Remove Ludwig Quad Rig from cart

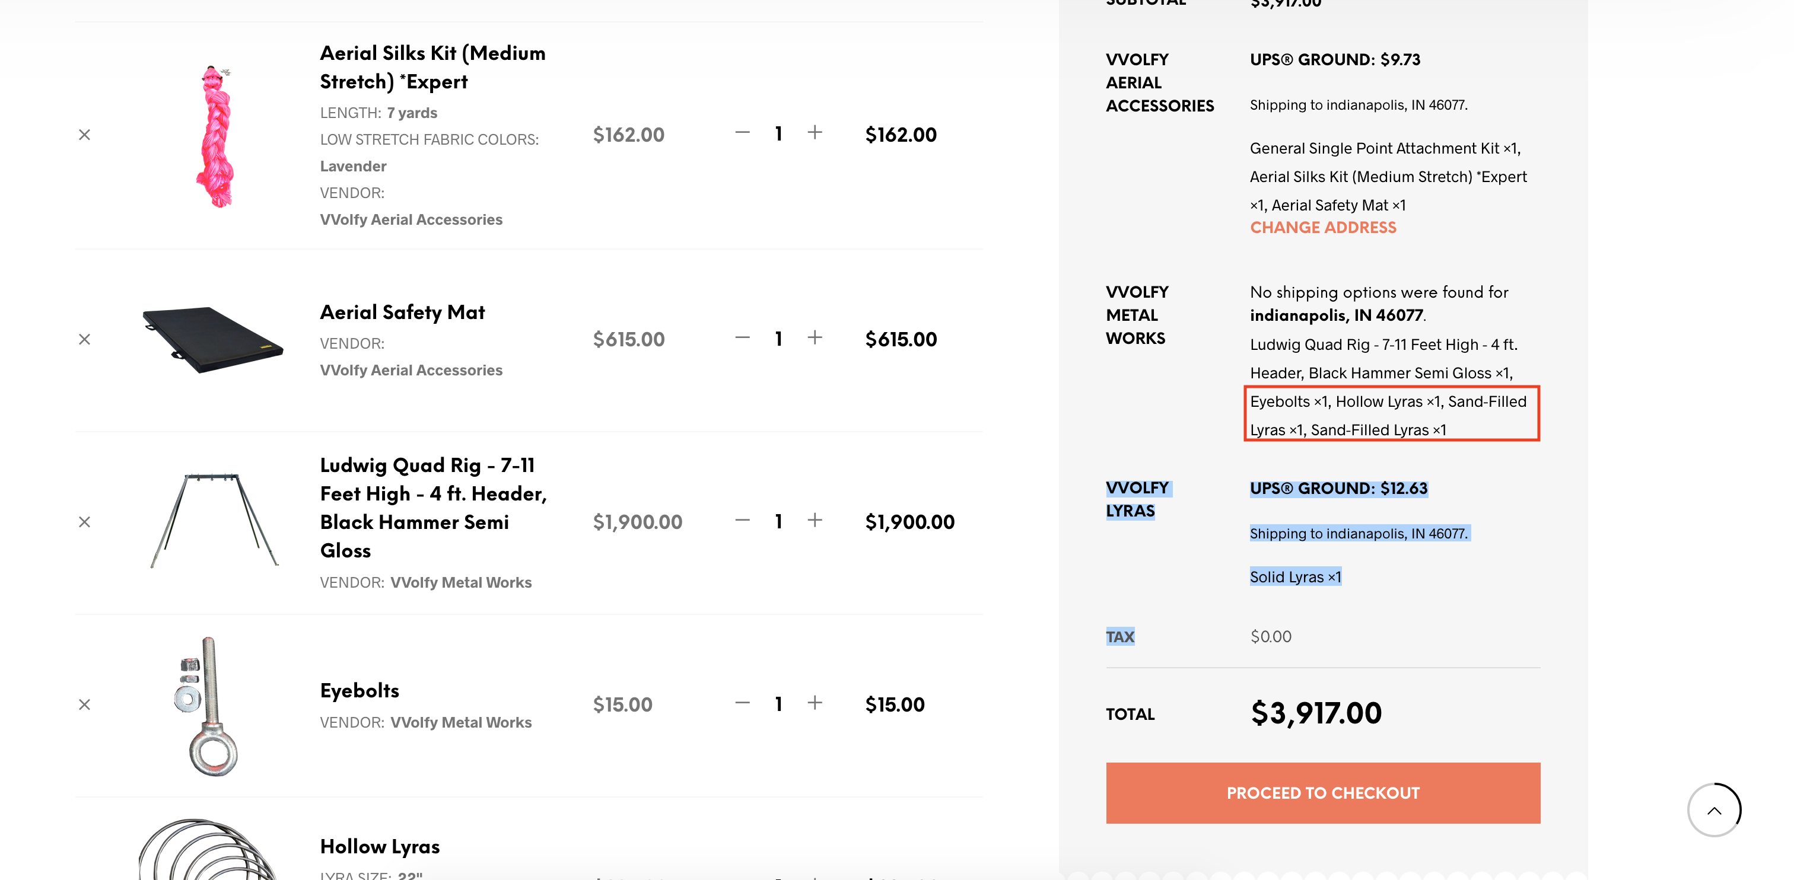point(84,521)
